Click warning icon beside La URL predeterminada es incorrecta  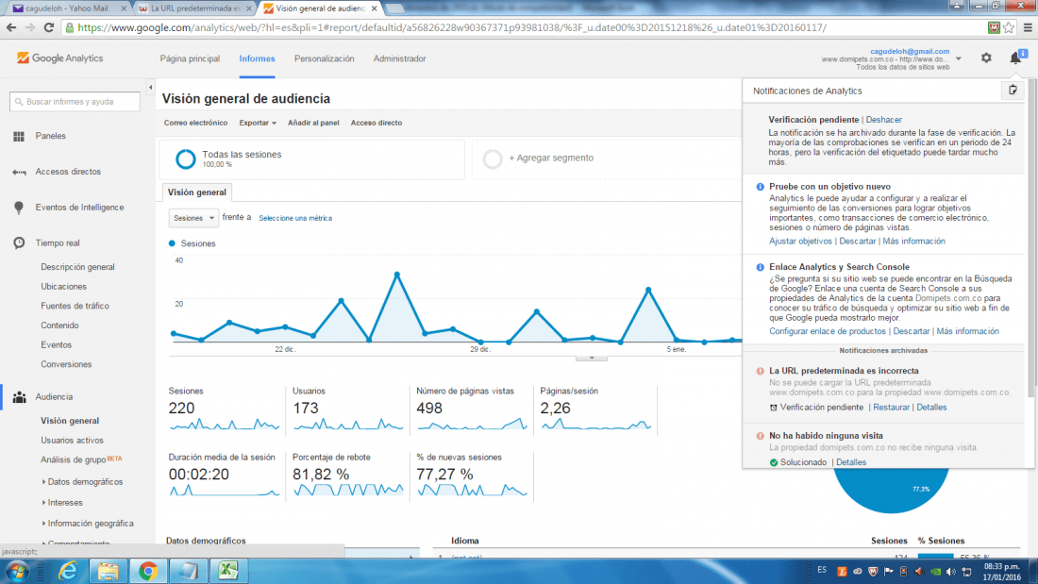pos(760,372)
